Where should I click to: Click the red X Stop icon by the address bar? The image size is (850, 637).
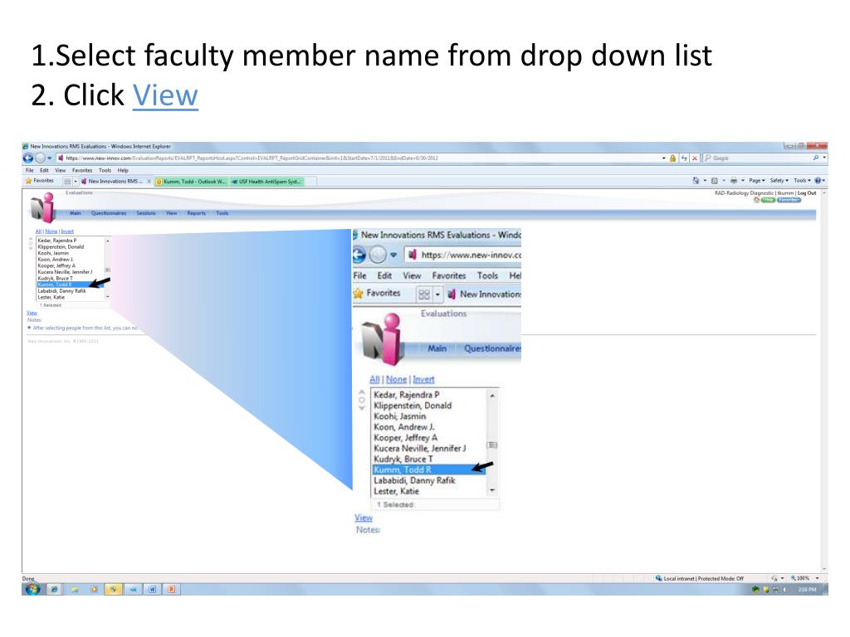695,158
